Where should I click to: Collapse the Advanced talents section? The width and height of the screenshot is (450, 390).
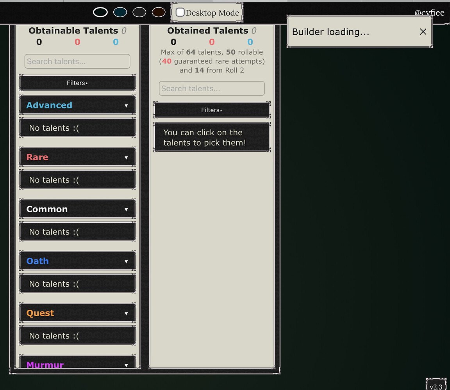tap(126, 106)
